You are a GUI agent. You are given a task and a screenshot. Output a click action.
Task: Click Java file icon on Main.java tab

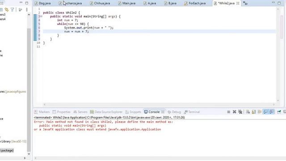120,3
